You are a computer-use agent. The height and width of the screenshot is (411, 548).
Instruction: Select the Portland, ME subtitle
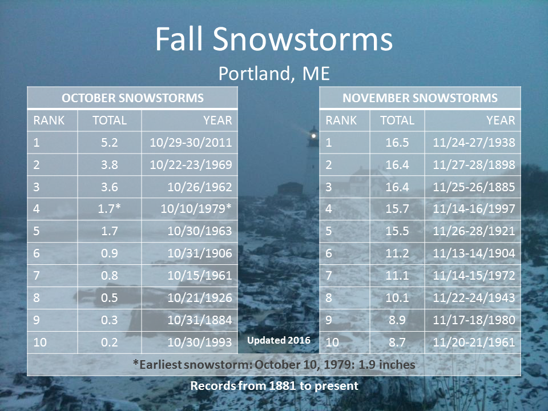click(x=274, y=74)
